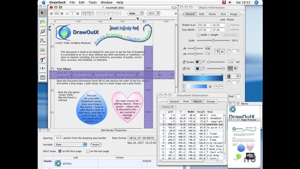Toggle the Fill checkbox
Image resolution: width=300 pixels, height=169 pixels.
(184, 68)
